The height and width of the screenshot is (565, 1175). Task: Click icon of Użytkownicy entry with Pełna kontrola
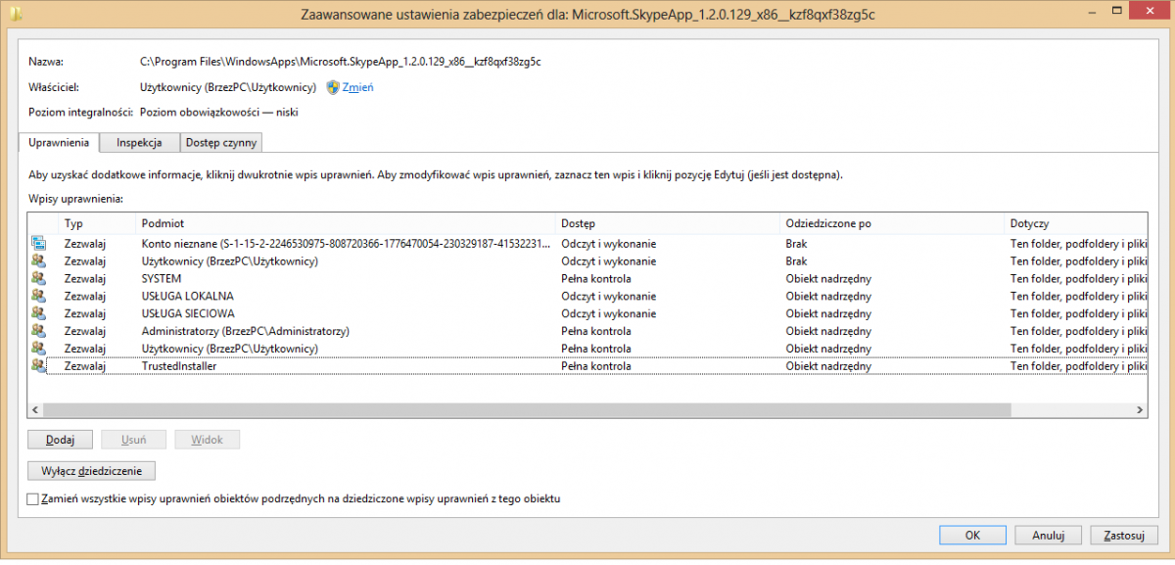coord(38,349)
